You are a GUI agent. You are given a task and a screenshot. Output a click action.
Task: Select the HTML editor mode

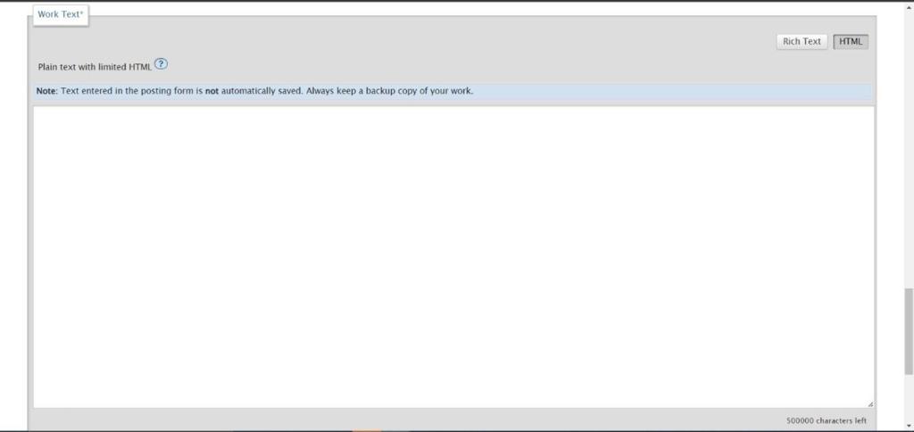[x=851, y=41]
